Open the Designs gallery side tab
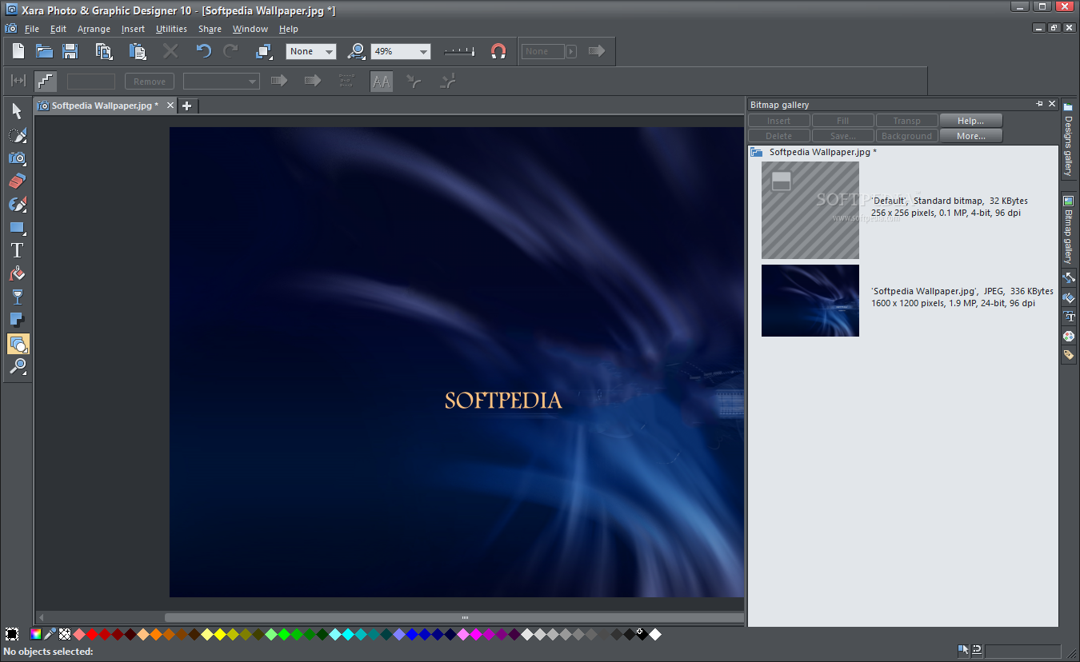1080x662 pixels. click(x=1068, y=141)
